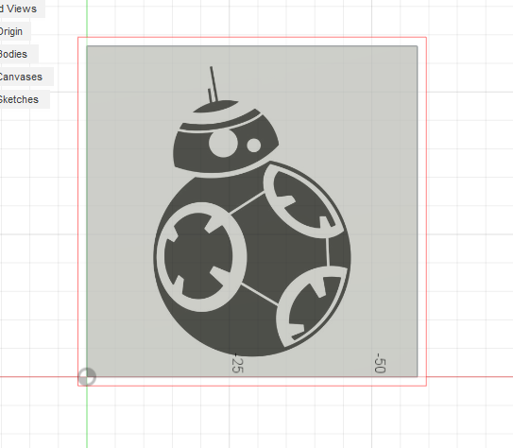The image size is (513, 448).
Task: Click the origin point circle marker
Action: tap(87, 377)
